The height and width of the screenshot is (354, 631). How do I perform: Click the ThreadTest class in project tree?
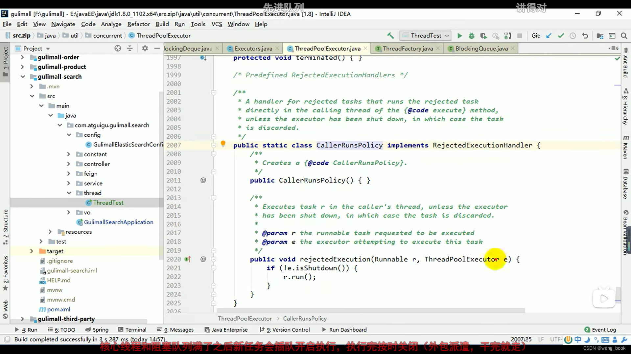pos(108,202)
